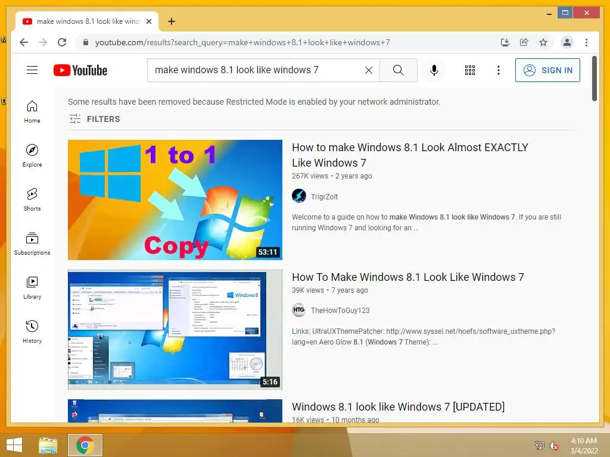Go back with browser back arrow
610x457 pixels.
click(24, 42)
